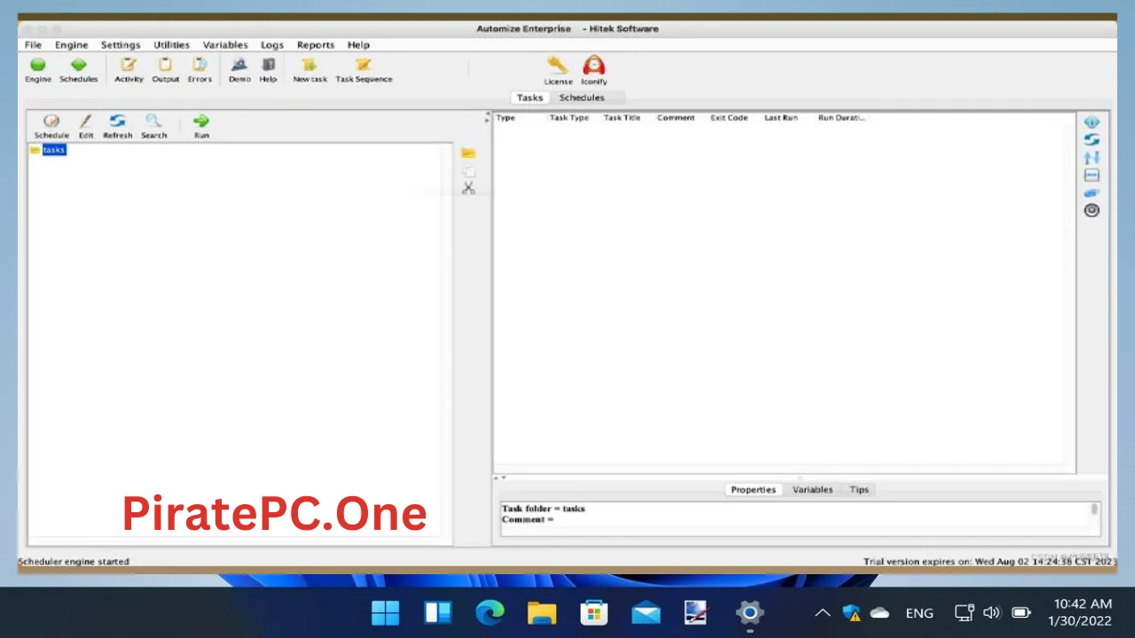The width and height of the screenshot is (1135, 638).
Task: Click the Search magnifier icon
Action: pos(153,121)
